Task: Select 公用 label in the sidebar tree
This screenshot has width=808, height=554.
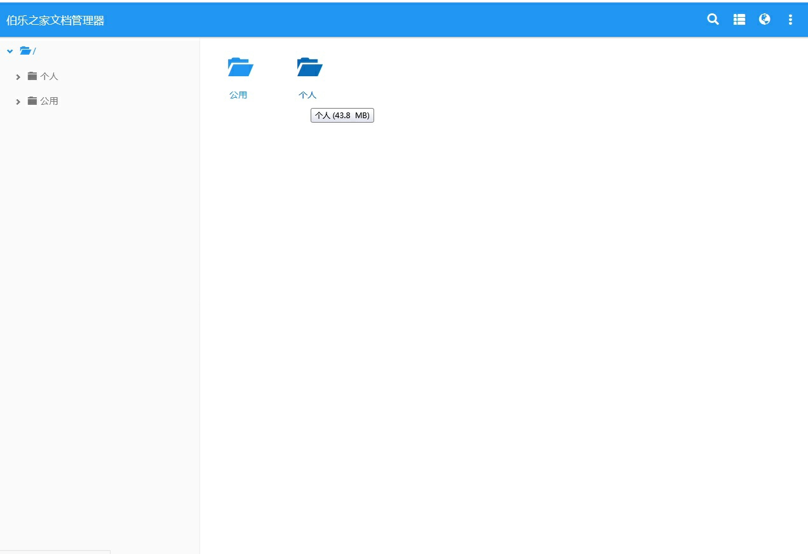Action: (49, 101)
